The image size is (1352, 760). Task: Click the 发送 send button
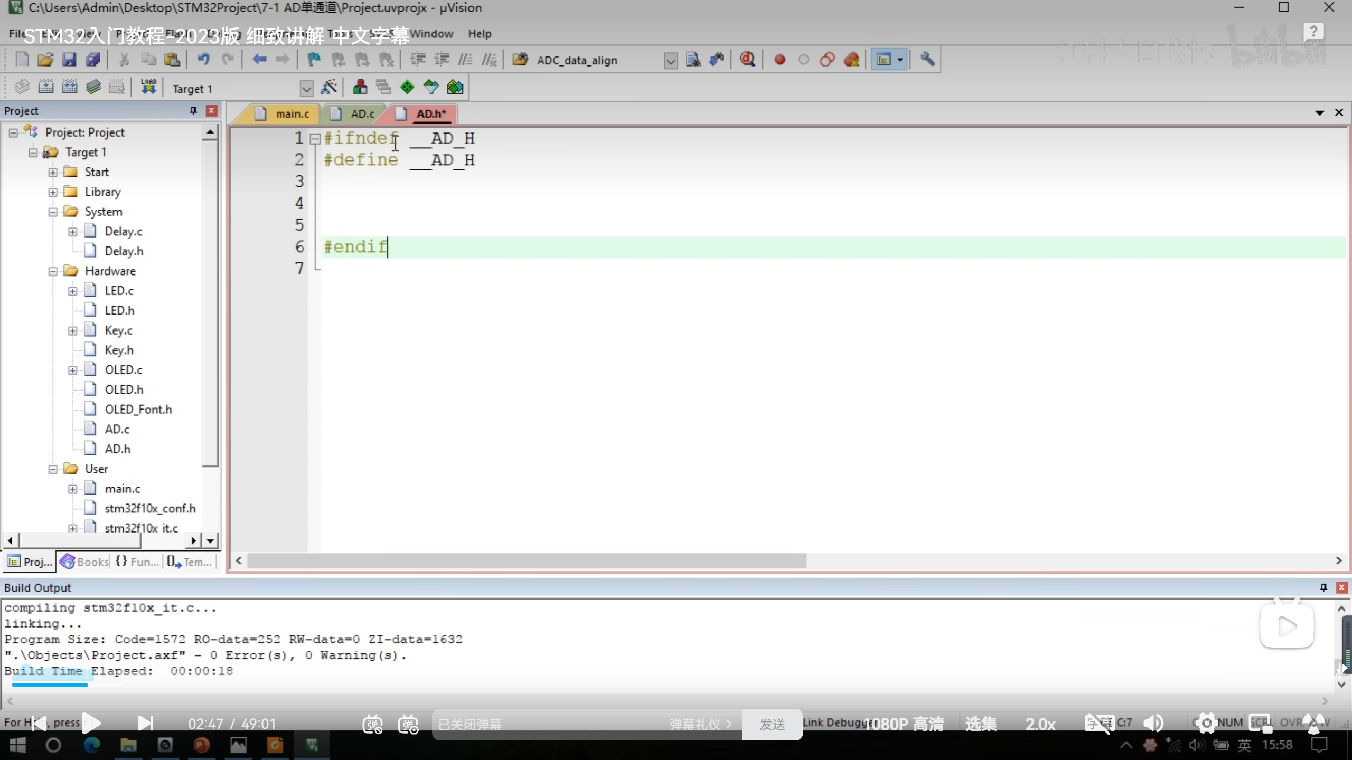772,724
